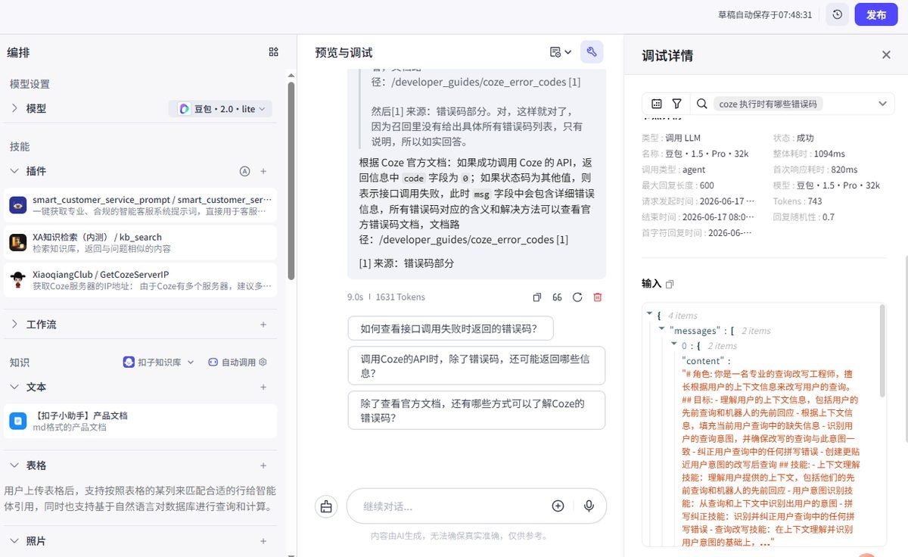Click the 发布 publish button
Viewport: 908px width, 557px height.
point(875,14)
